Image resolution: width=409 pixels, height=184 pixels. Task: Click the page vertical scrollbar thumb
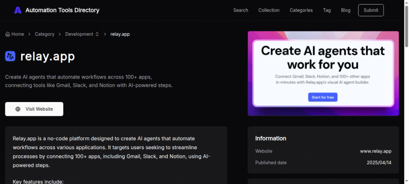click(x=407, y=26)
